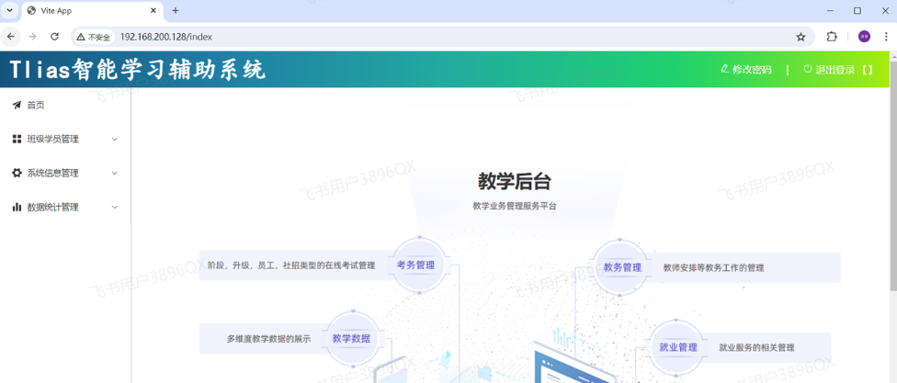Open the 数据统计管理 menu
The width and height of the screenshot is (897, 383).
(x=65, y=207)
